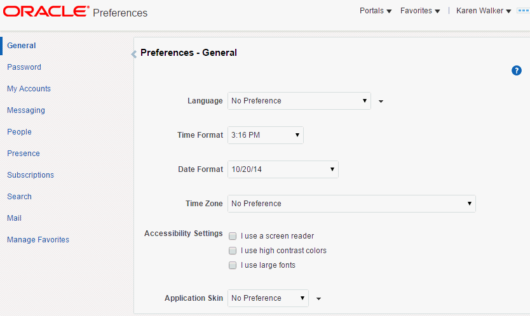This screenshot has width=530, height=316.
Task: Enable I use a screen reader
Action: coord(233,236)
